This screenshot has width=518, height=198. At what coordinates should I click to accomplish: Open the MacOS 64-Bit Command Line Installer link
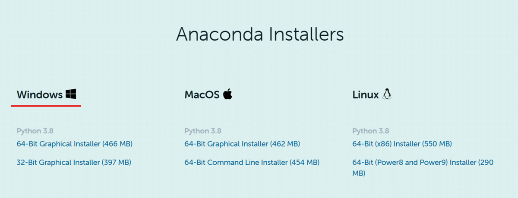click(252, 163)
